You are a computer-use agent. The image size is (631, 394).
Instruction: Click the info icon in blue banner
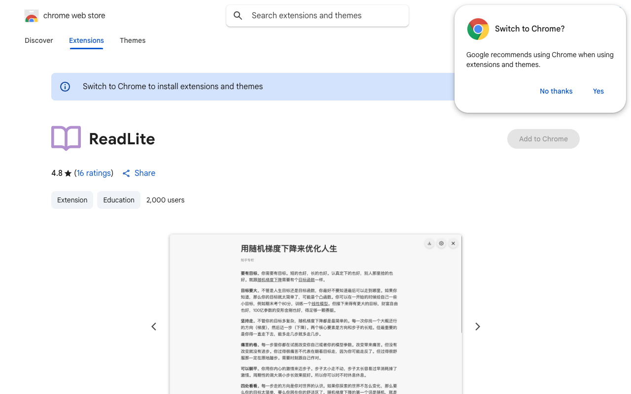pyautogui.click(x=65, y=87)
